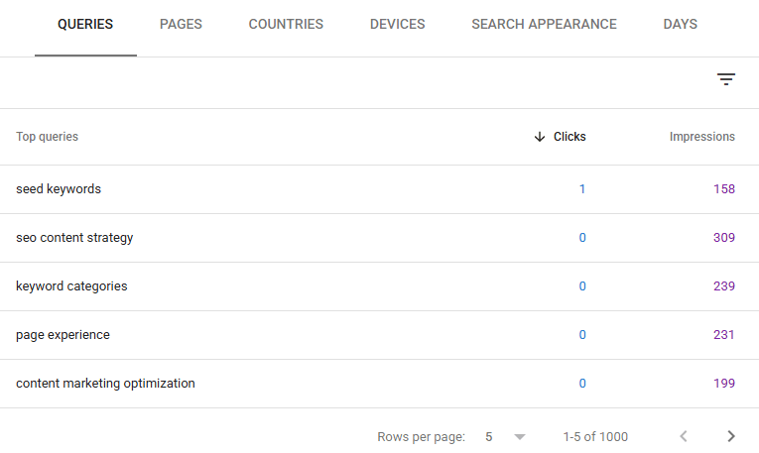Switch to the Pages tab
Viewport: 759px width, 453px height.
[181, 24]
